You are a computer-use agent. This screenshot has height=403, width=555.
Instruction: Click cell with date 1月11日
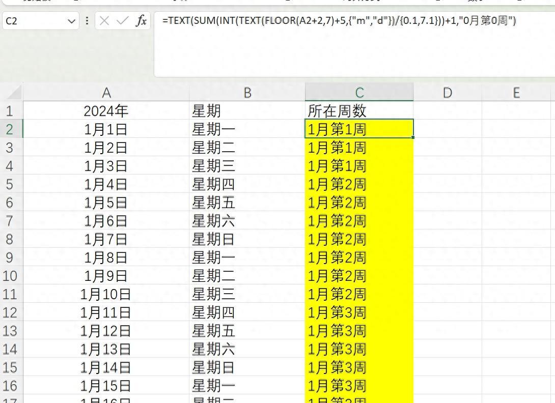106,312
